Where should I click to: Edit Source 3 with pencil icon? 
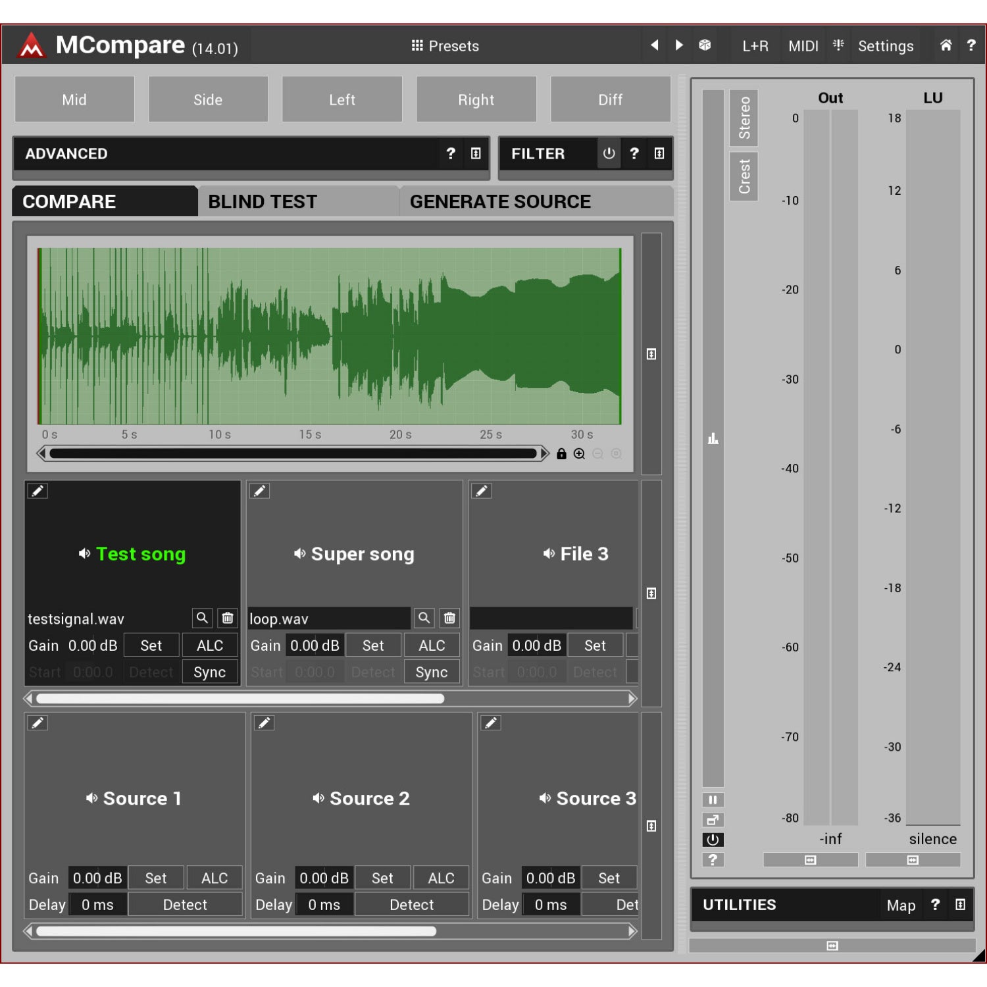[x=491, y=722]
